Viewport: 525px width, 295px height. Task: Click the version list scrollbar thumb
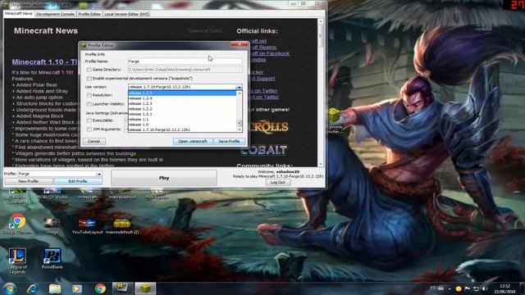click(x=239, y=123)
